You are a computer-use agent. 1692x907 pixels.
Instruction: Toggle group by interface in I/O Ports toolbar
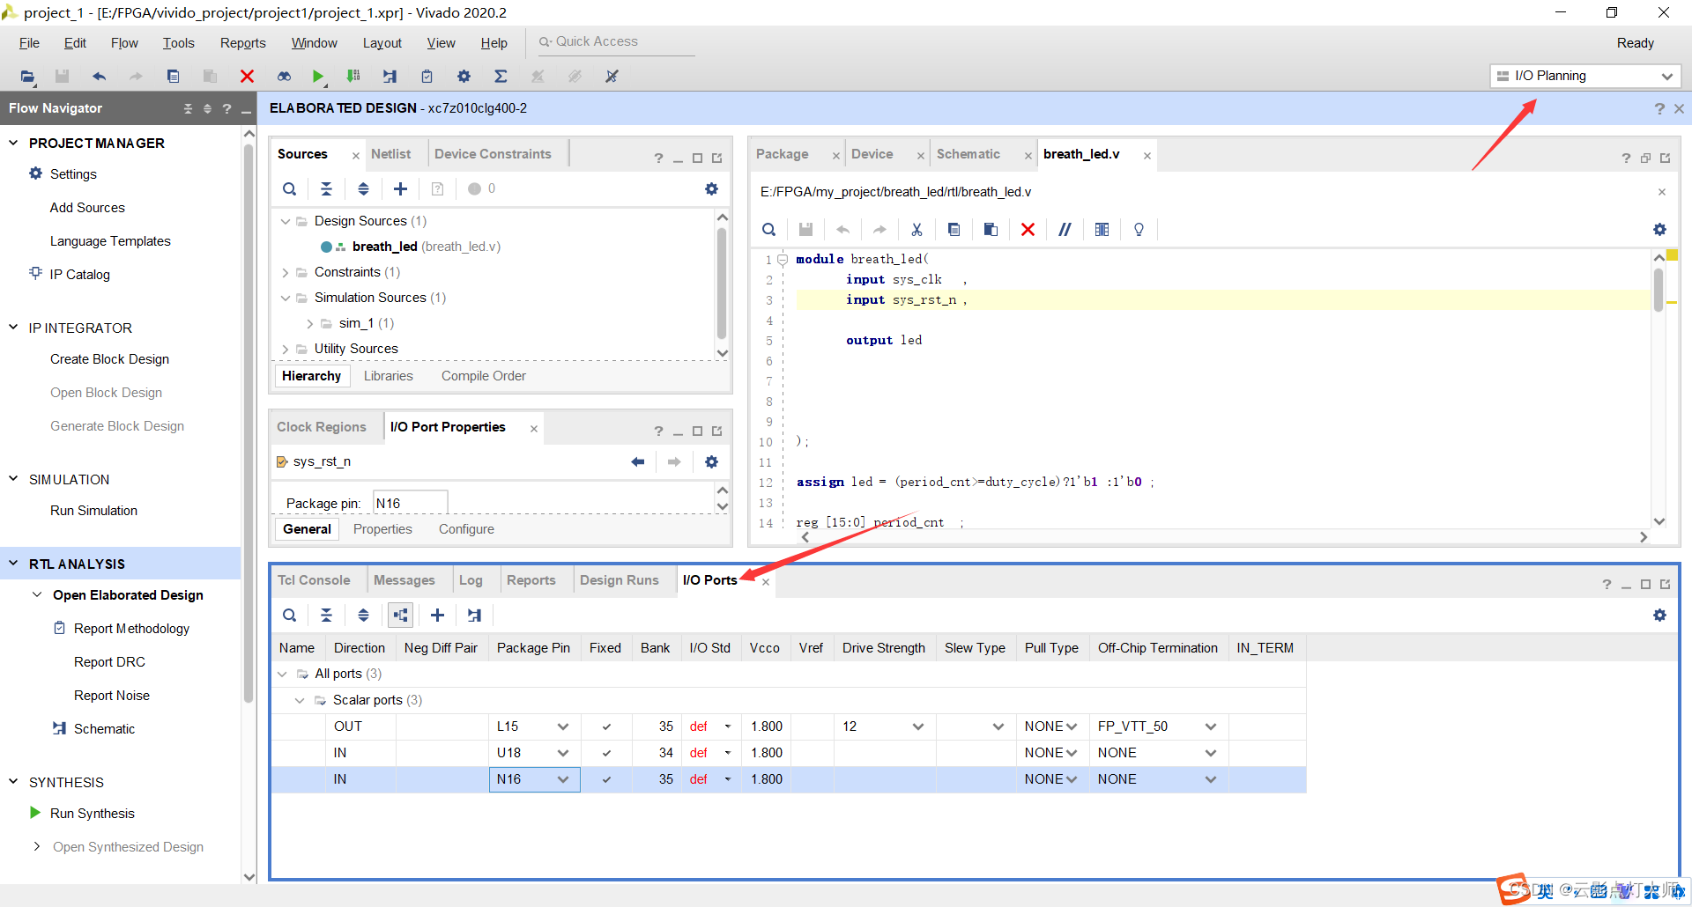400,615
